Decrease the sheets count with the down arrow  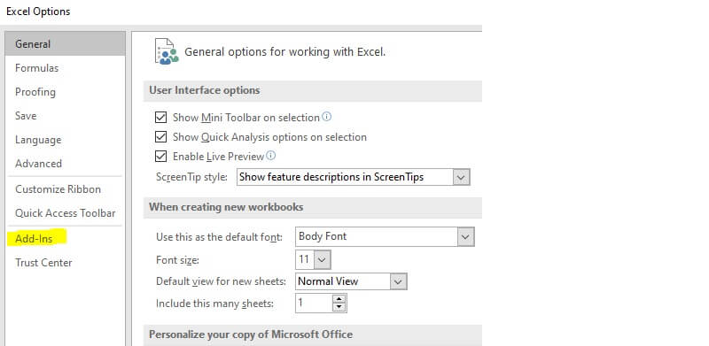tap(339, 307)
